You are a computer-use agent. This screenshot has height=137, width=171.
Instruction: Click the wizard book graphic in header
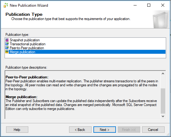pyautogui.click(x=161, y=20)
